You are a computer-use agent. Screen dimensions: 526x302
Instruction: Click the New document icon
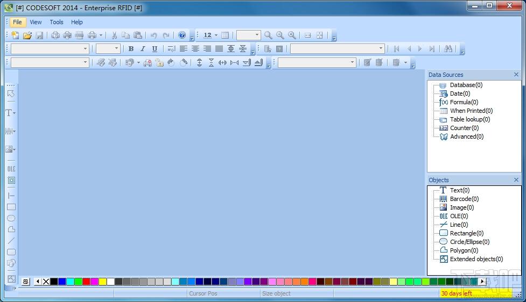coord(15,35)
